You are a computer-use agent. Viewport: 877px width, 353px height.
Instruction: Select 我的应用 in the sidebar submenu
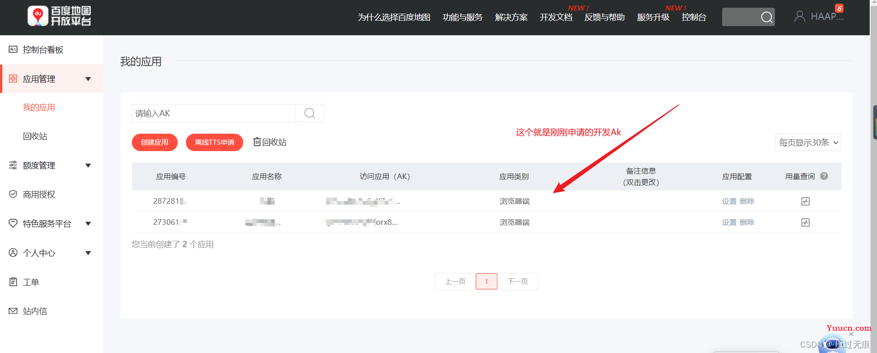(x=39, y=108)
